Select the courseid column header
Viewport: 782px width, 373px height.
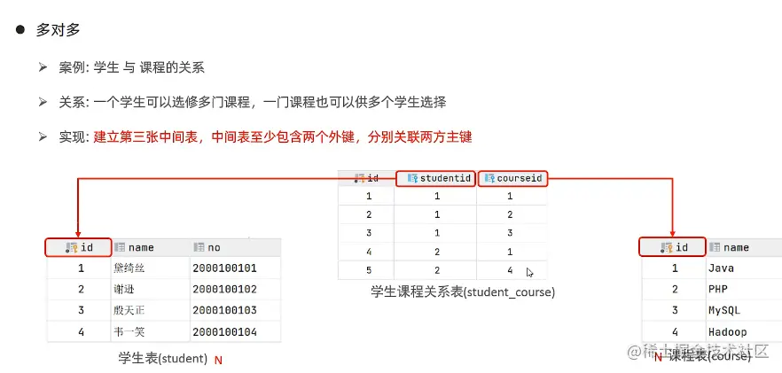click(x=512, y=178)
